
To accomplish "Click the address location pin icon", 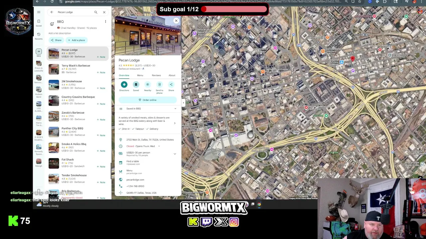I will tap(120, 140).
